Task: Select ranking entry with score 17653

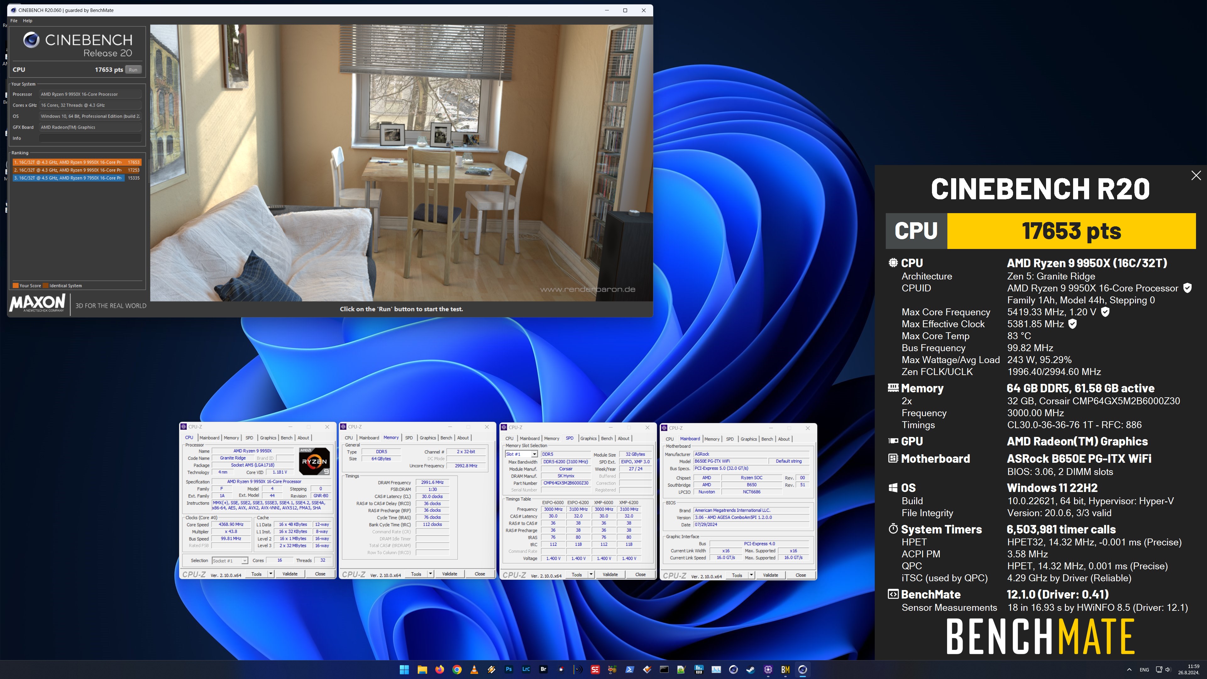Action: click(x=77, y=162)
